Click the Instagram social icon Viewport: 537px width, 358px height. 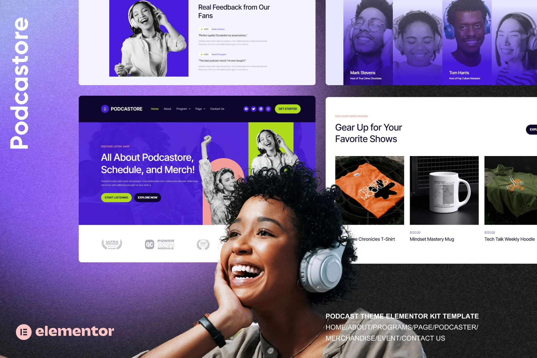(x=268, y=109)
